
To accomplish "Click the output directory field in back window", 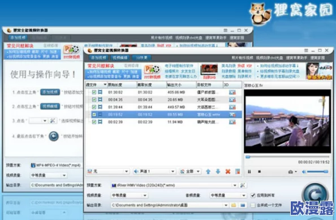I will [x=57, y=185].
